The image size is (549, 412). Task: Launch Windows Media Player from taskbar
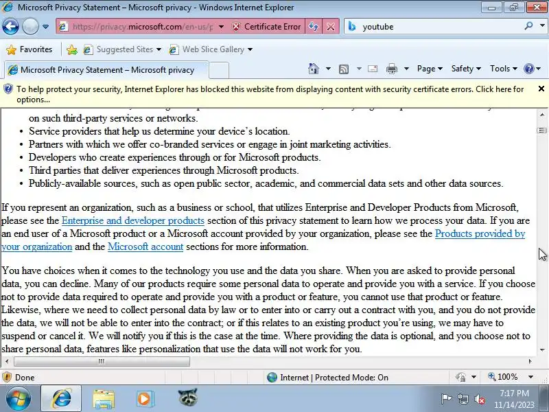pyautogui.click(x=145, y=399)
